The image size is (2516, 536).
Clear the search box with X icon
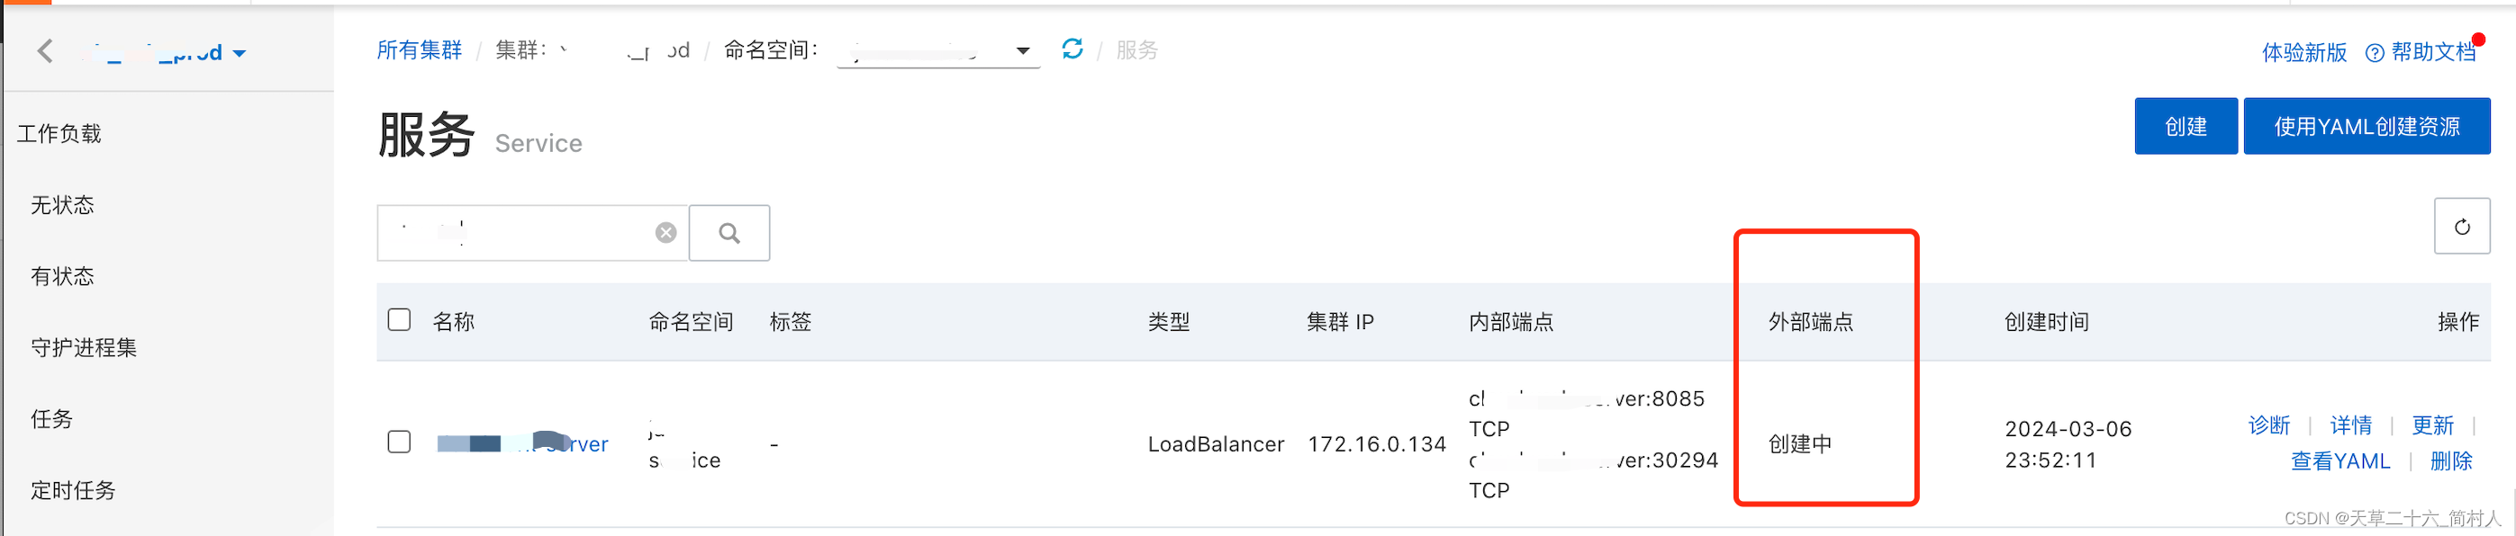665,232
